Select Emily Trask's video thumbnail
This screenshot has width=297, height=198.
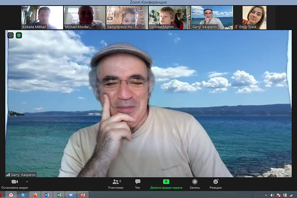coord(254,18)
